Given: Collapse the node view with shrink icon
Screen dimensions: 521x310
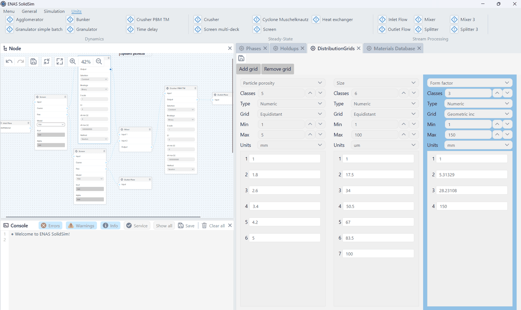Looking at the screenshot, I should [47, 62].
